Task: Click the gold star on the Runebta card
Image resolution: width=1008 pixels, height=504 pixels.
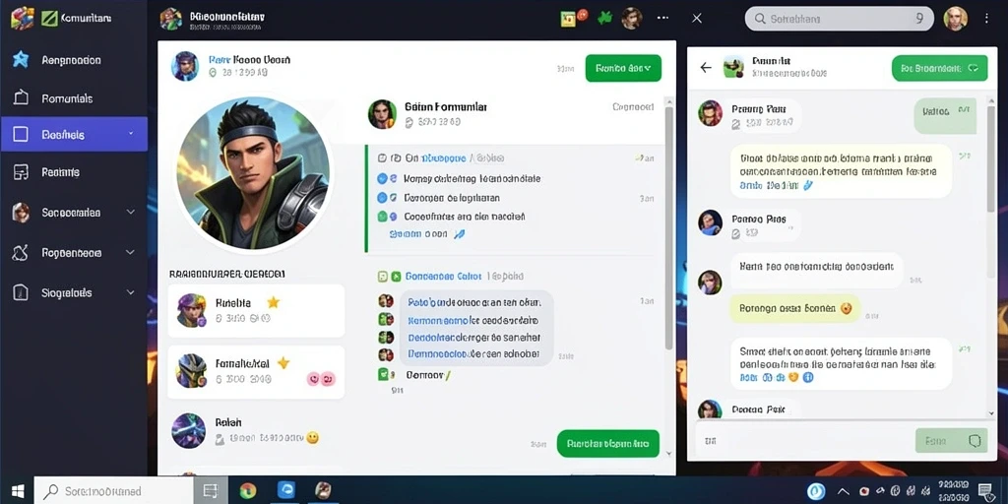Action: [273, 301]
